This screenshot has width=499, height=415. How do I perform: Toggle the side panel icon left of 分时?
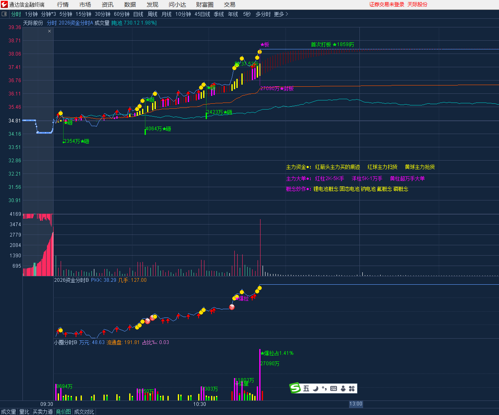(x=5, y=14)
